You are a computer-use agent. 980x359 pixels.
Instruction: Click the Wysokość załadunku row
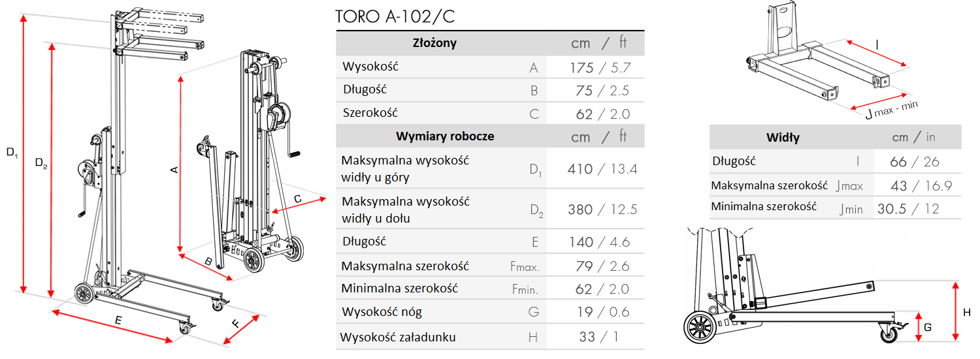[x=490, y=337]
